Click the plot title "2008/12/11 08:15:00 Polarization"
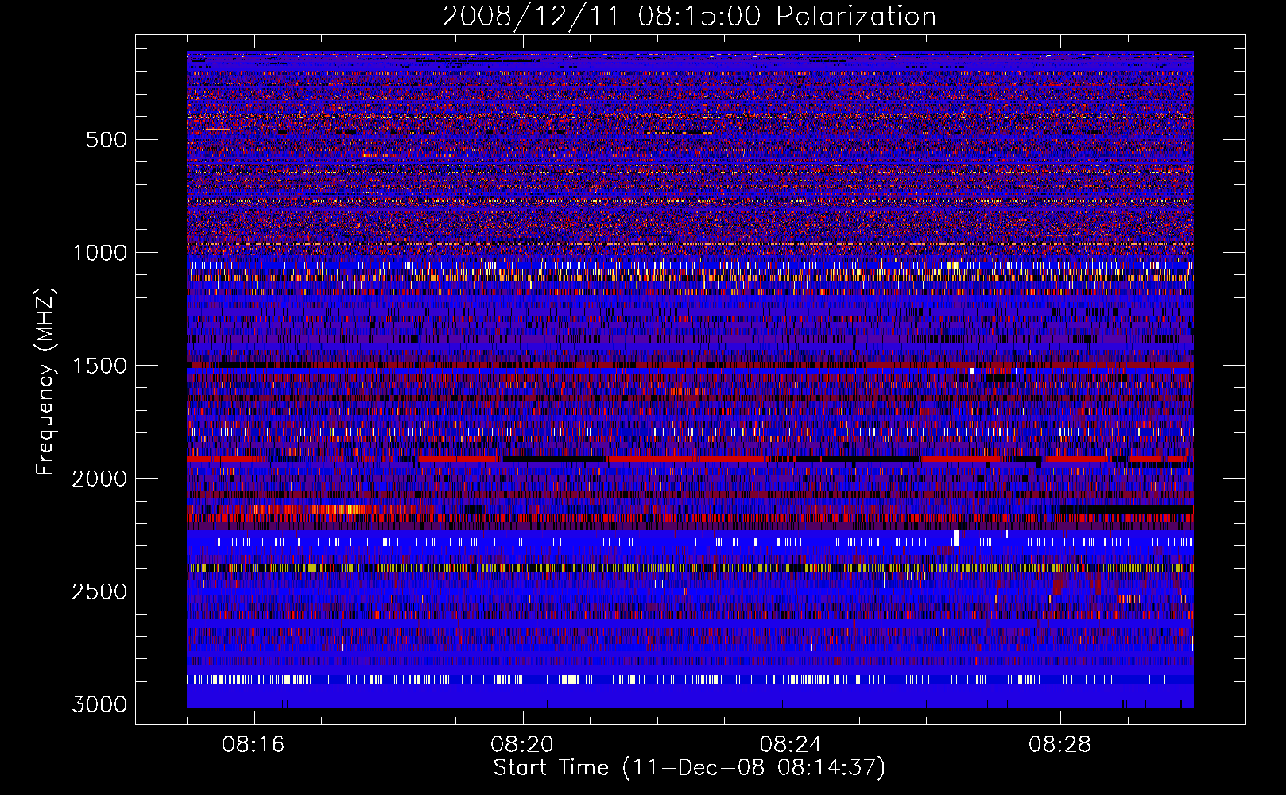Screen dimensions: 1286x795 point(689,17)
